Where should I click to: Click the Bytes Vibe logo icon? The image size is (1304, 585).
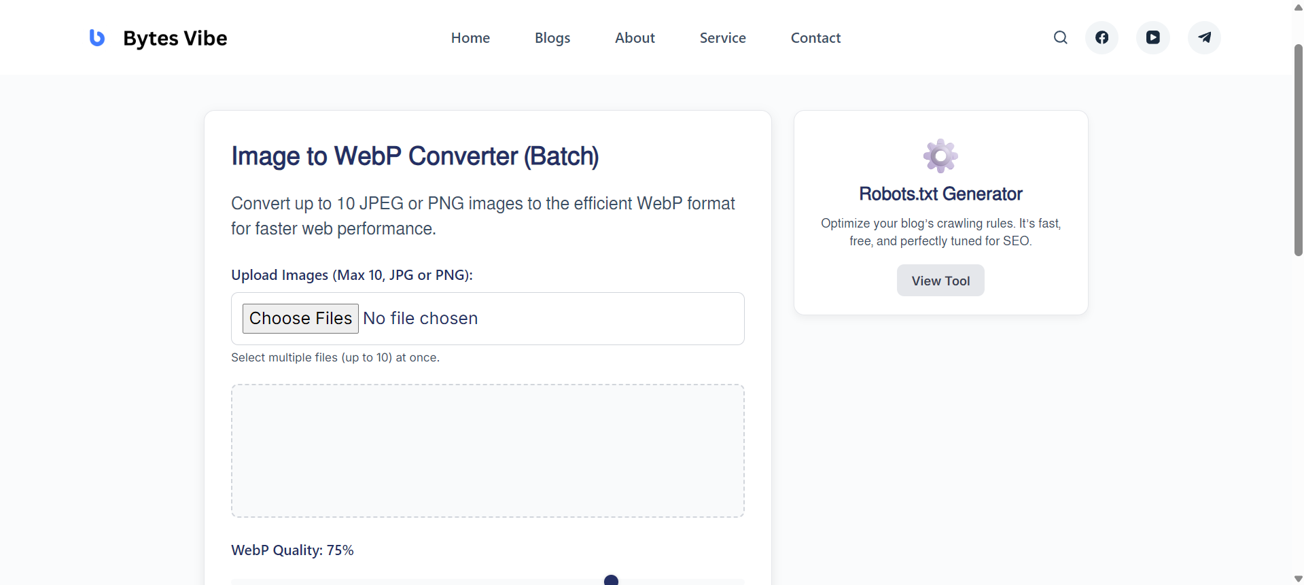coord(97,38)
